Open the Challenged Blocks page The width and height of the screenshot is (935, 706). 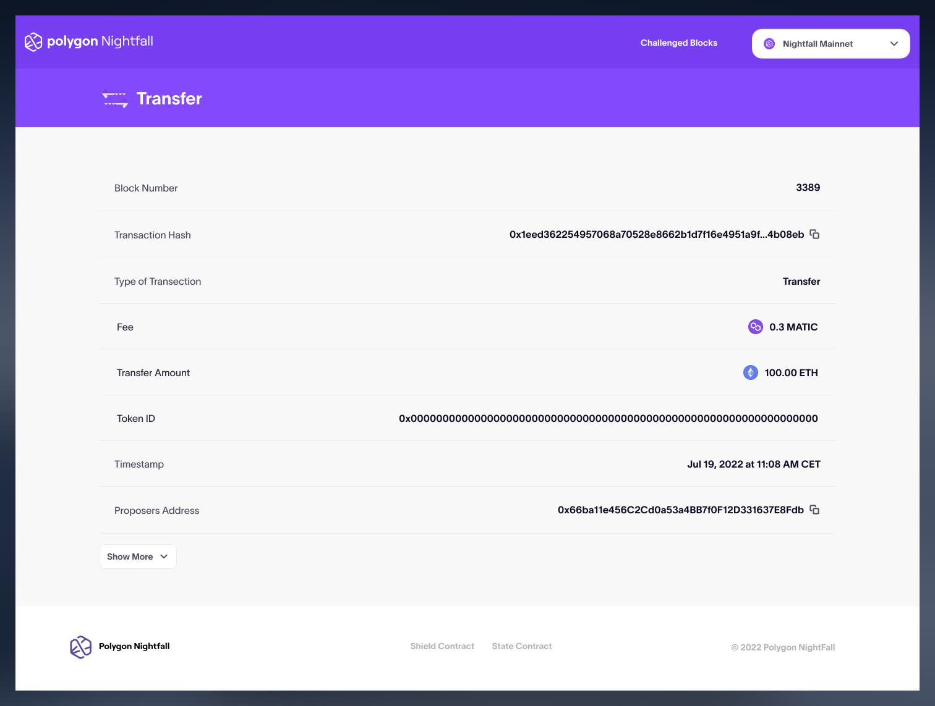(679, 43)
